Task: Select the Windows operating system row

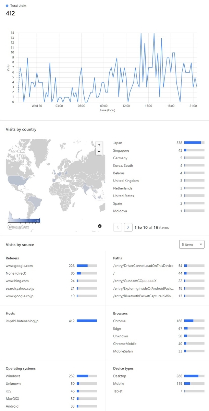Action: click(51, 376)
